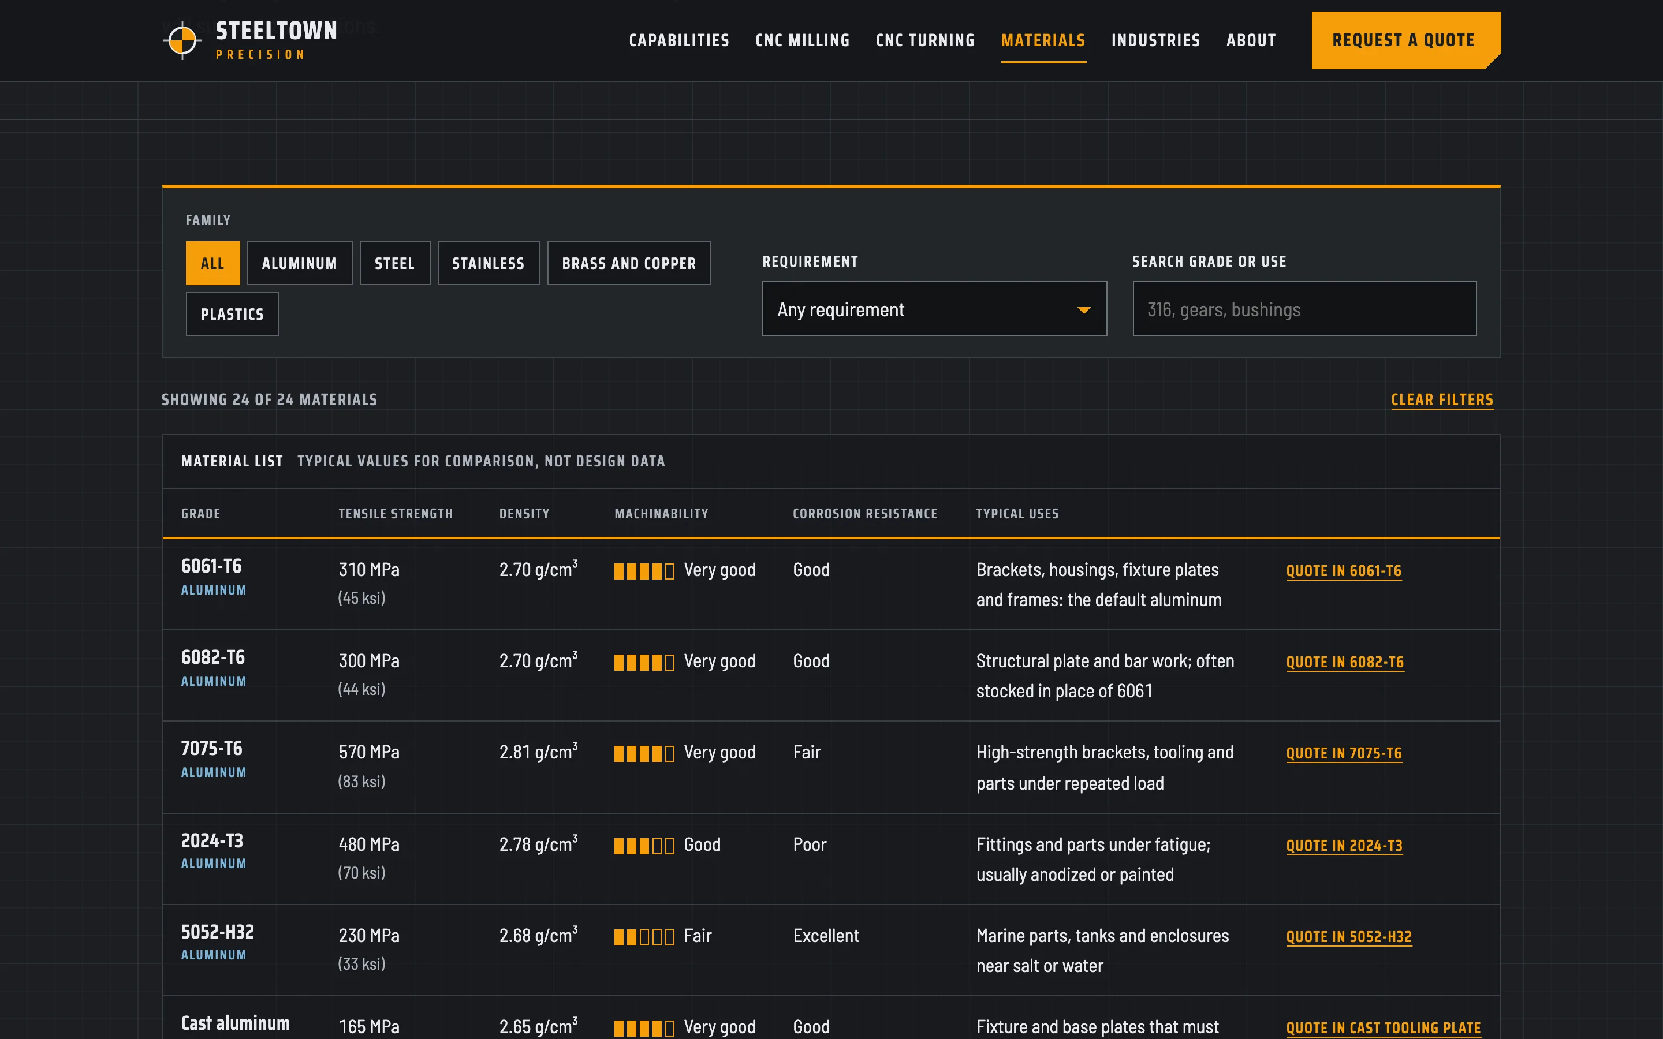Click the 5052-H32 grade name
The width and height of the screenshot is (1663, 1039).
click(x=217, y=932)
